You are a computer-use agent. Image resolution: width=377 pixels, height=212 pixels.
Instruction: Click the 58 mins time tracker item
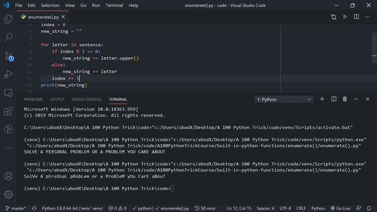click(x=205, y=208)
